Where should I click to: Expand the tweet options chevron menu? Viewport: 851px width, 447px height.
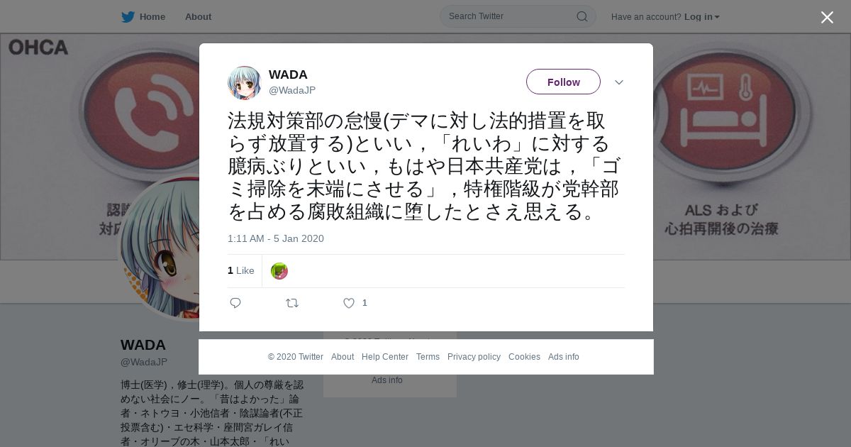point(619,82)
